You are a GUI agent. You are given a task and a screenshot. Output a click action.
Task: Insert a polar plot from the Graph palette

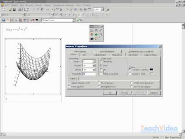click(92, 35)
